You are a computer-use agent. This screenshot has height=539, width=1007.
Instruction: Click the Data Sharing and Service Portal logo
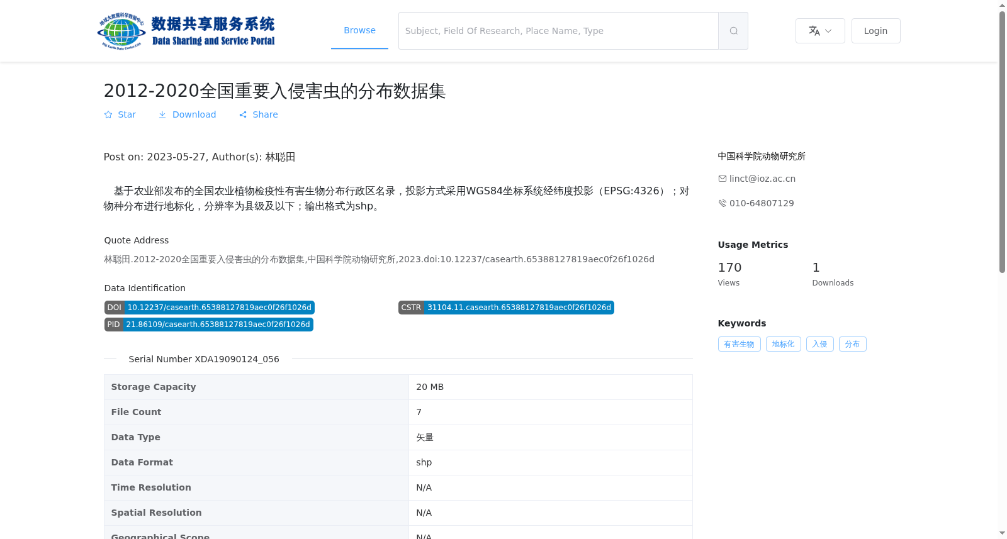186,31
